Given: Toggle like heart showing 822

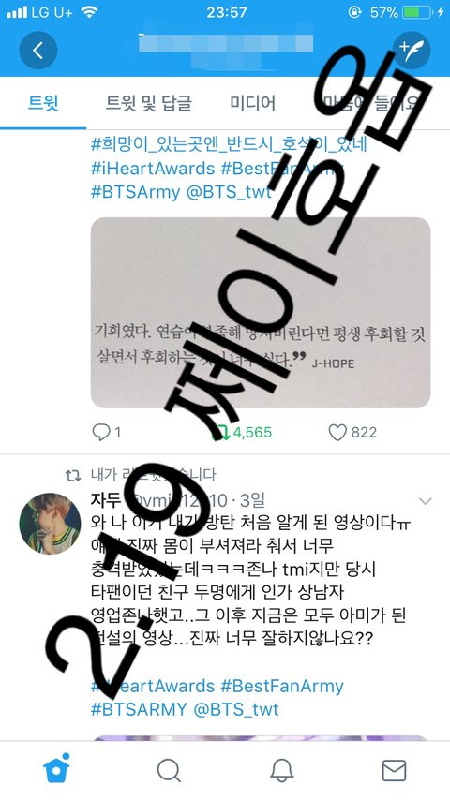Looking at the screenshot, I should (352, 432).
